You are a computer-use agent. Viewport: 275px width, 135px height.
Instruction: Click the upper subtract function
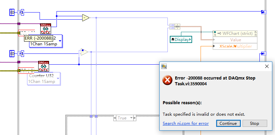86,18
